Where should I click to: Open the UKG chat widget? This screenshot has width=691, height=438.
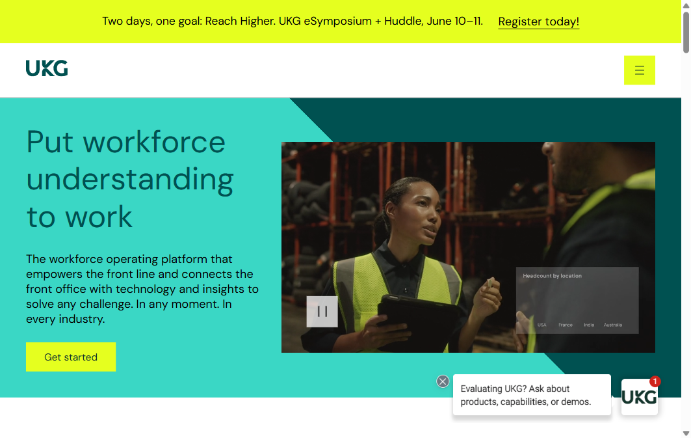(x=639, y=397)
